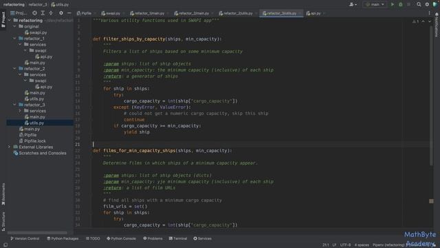The image size is (440, 248).
Task: Open the Problems tool window
Action: tap(153, 238)
